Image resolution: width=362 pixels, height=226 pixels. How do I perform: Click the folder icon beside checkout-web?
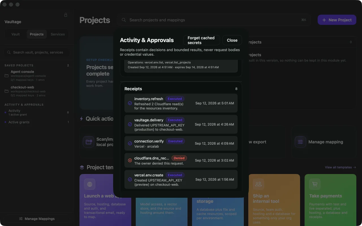click(x=7, y=91)
